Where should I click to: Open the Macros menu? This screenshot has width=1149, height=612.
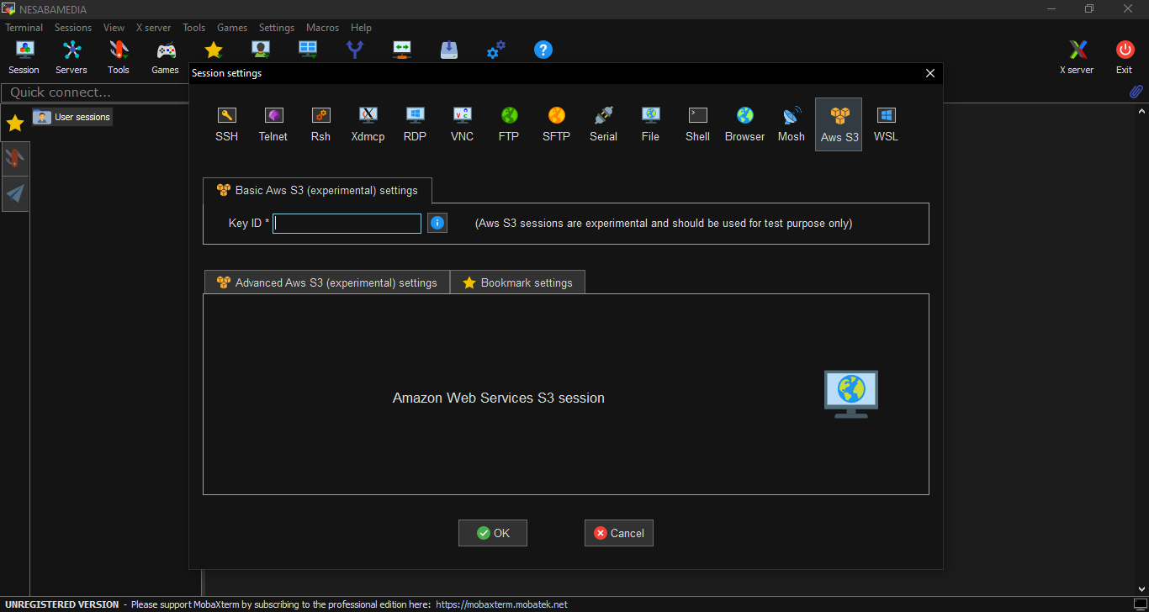coord(322,28)
